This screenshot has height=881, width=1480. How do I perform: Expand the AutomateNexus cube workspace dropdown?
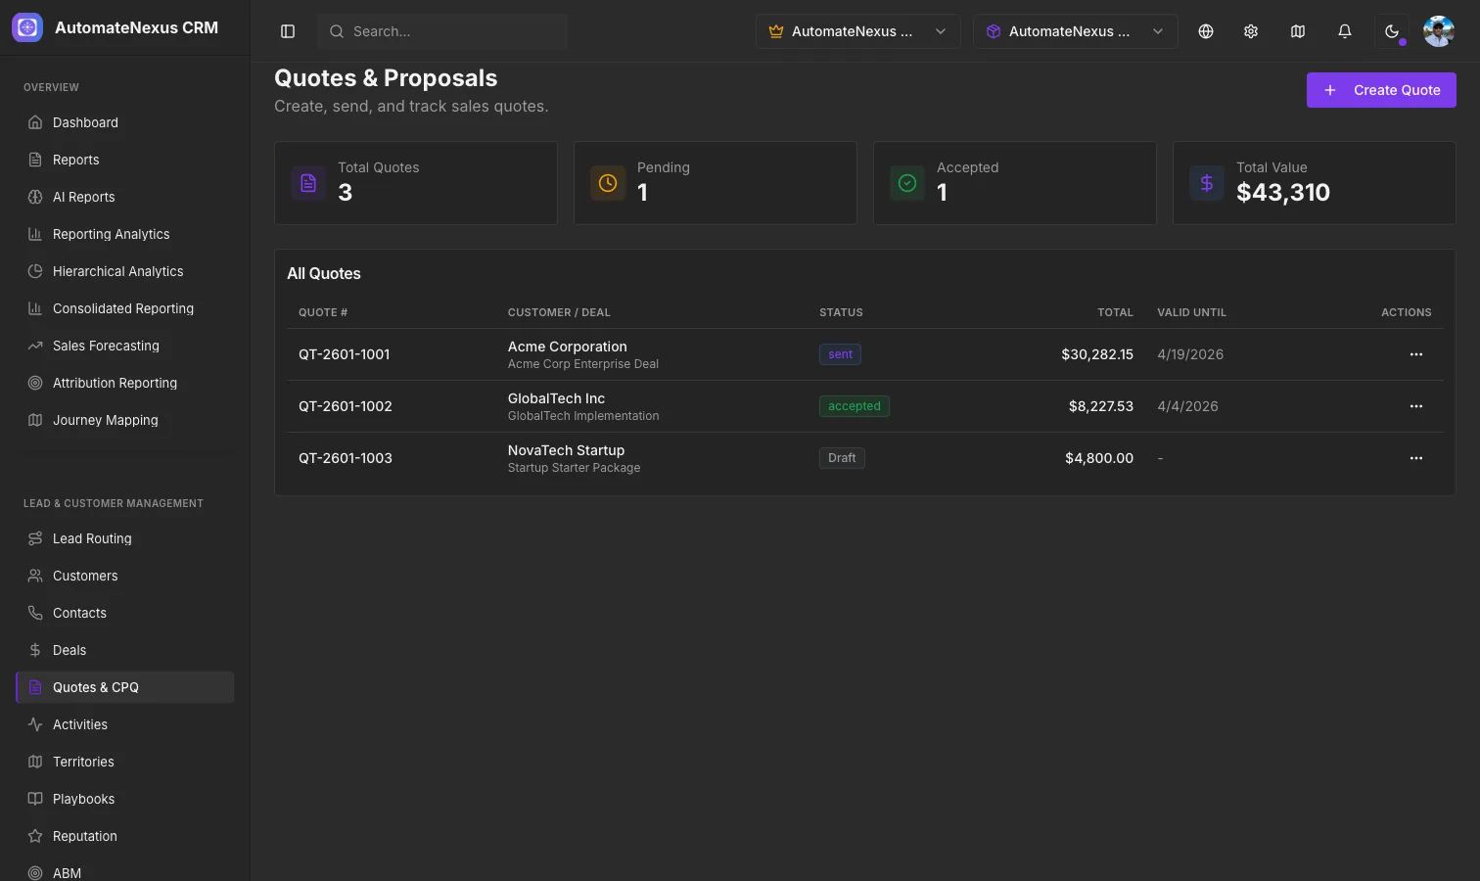click(1076, 31)
